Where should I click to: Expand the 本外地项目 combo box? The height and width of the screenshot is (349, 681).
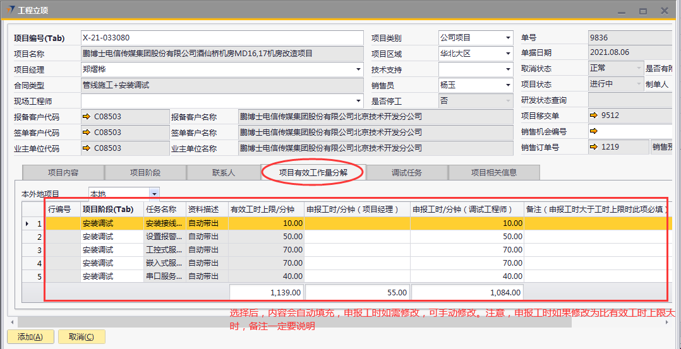pos(154,194)
